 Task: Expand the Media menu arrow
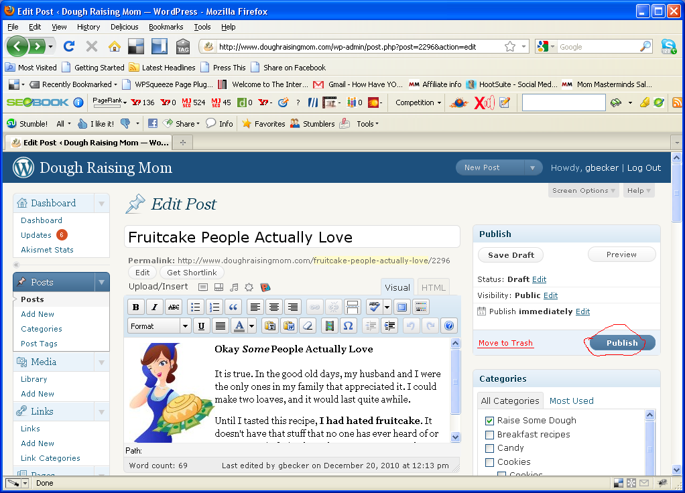[x=101, y=362]
